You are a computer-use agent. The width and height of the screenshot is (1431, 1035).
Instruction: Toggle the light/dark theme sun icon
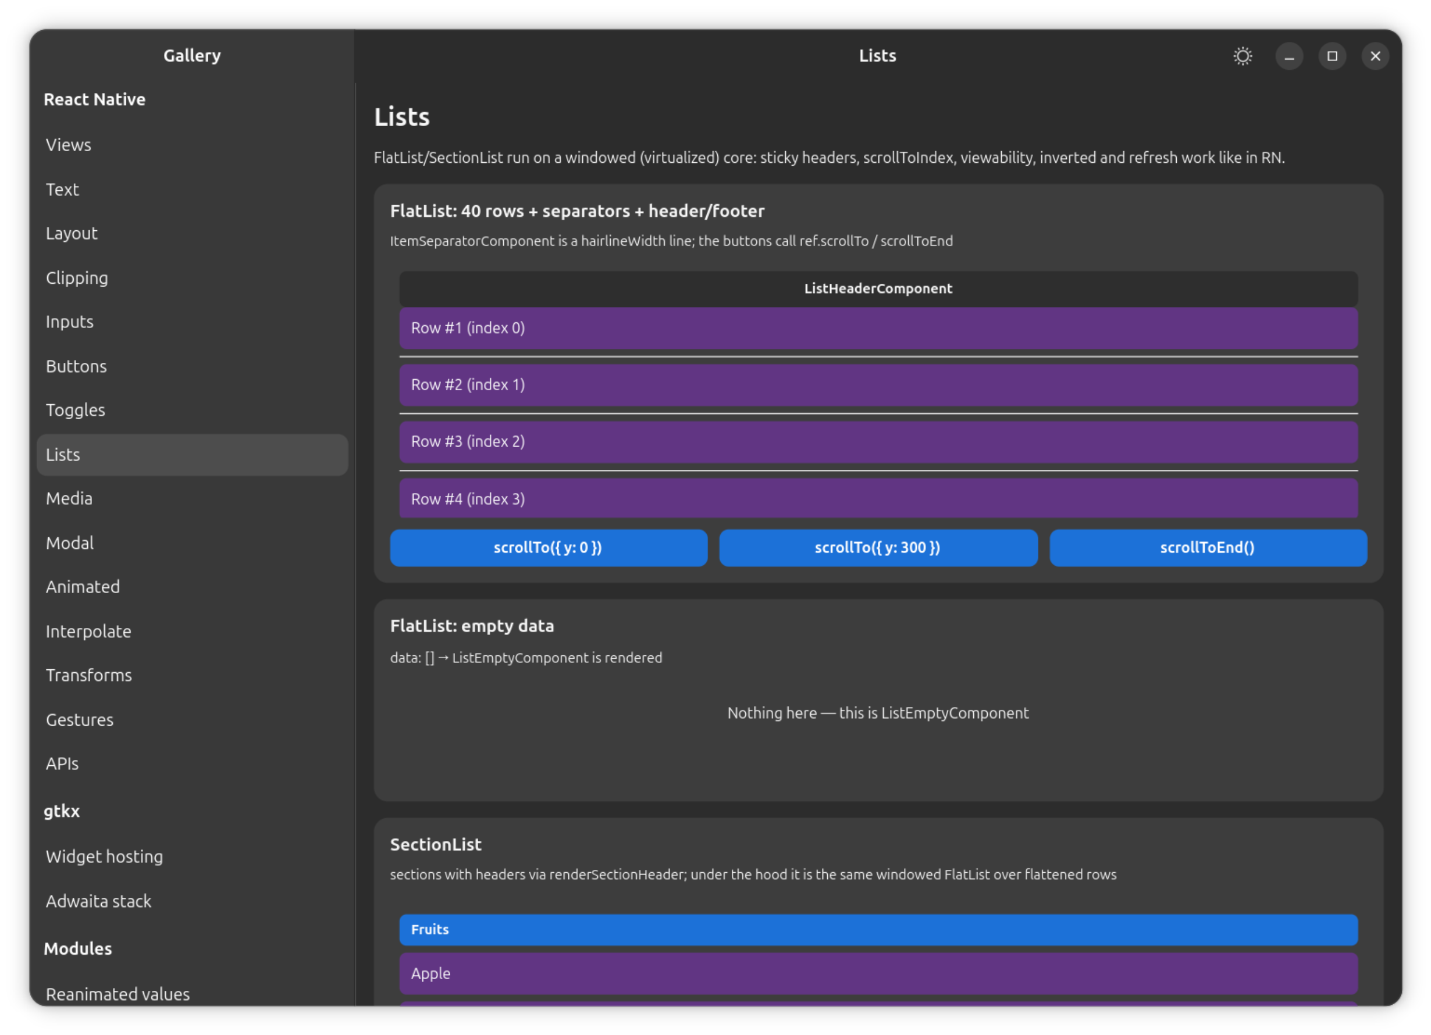[x=1243, y=56]
